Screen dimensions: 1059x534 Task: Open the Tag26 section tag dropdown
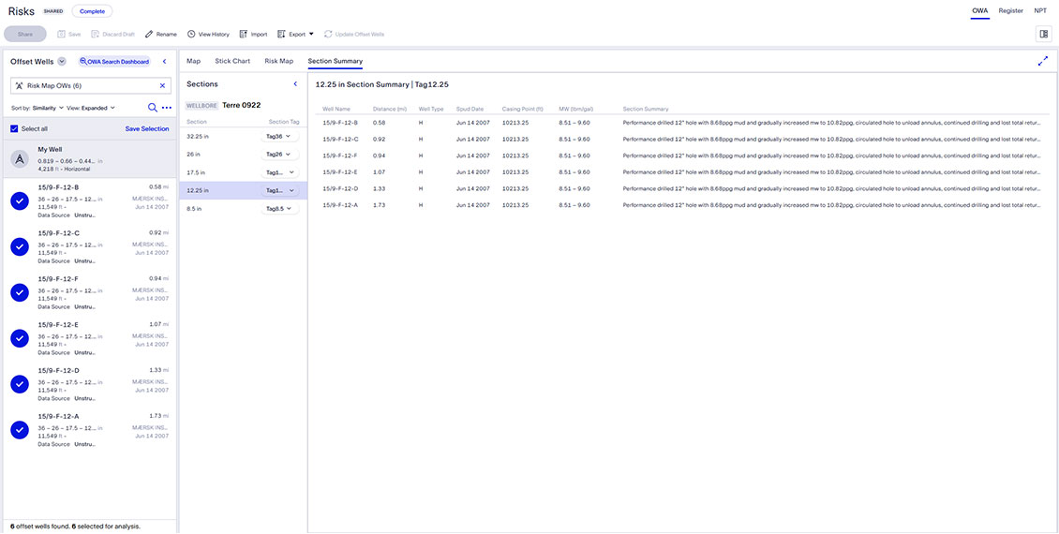279,154
